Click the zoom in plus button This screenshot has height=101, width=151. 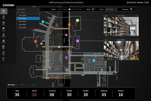[x=80, y=9]
